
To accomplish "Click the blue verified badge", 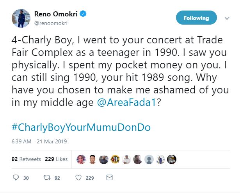I will [83, 14].
